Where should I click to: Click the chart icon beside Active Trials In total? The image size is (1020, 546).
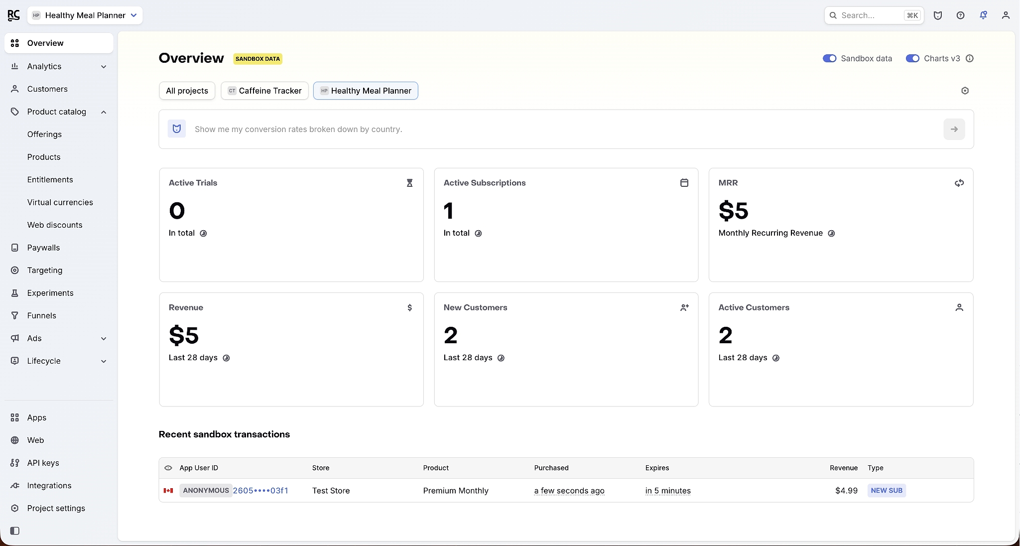[x=203, y=233]
